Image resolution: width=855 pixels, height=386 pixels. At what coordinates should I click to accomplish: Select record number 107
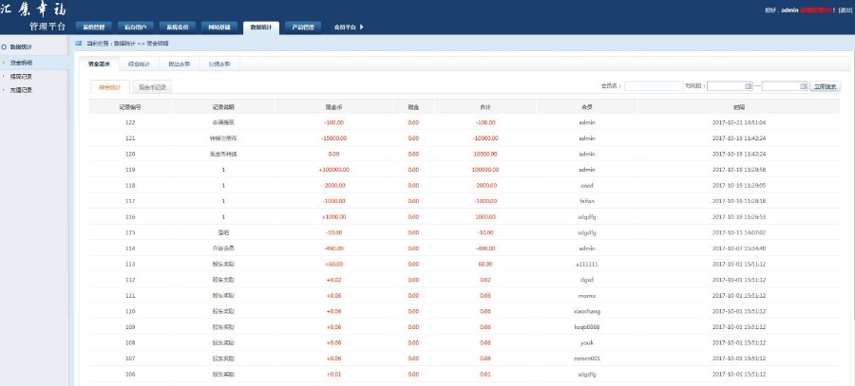pos(130,358)
